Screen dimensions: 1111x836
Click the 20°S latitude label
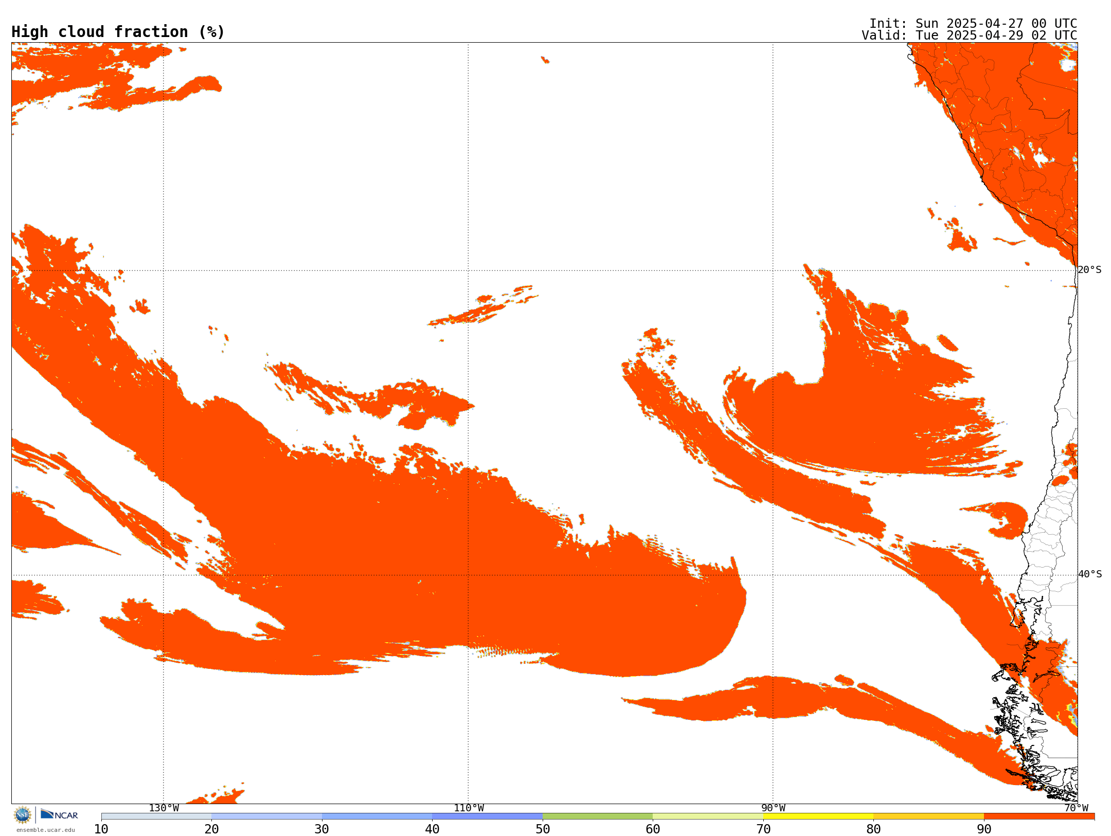coord(1089,270)
